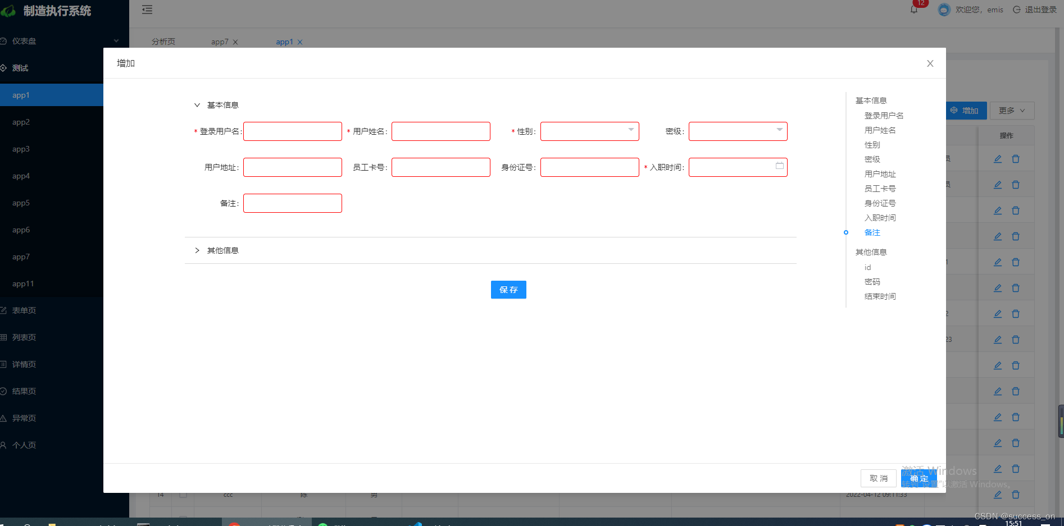Image resolution: width=1064 pixels, height=526 pixels.
Task: Open the 性别 dropdown
Action: [589, 131]
